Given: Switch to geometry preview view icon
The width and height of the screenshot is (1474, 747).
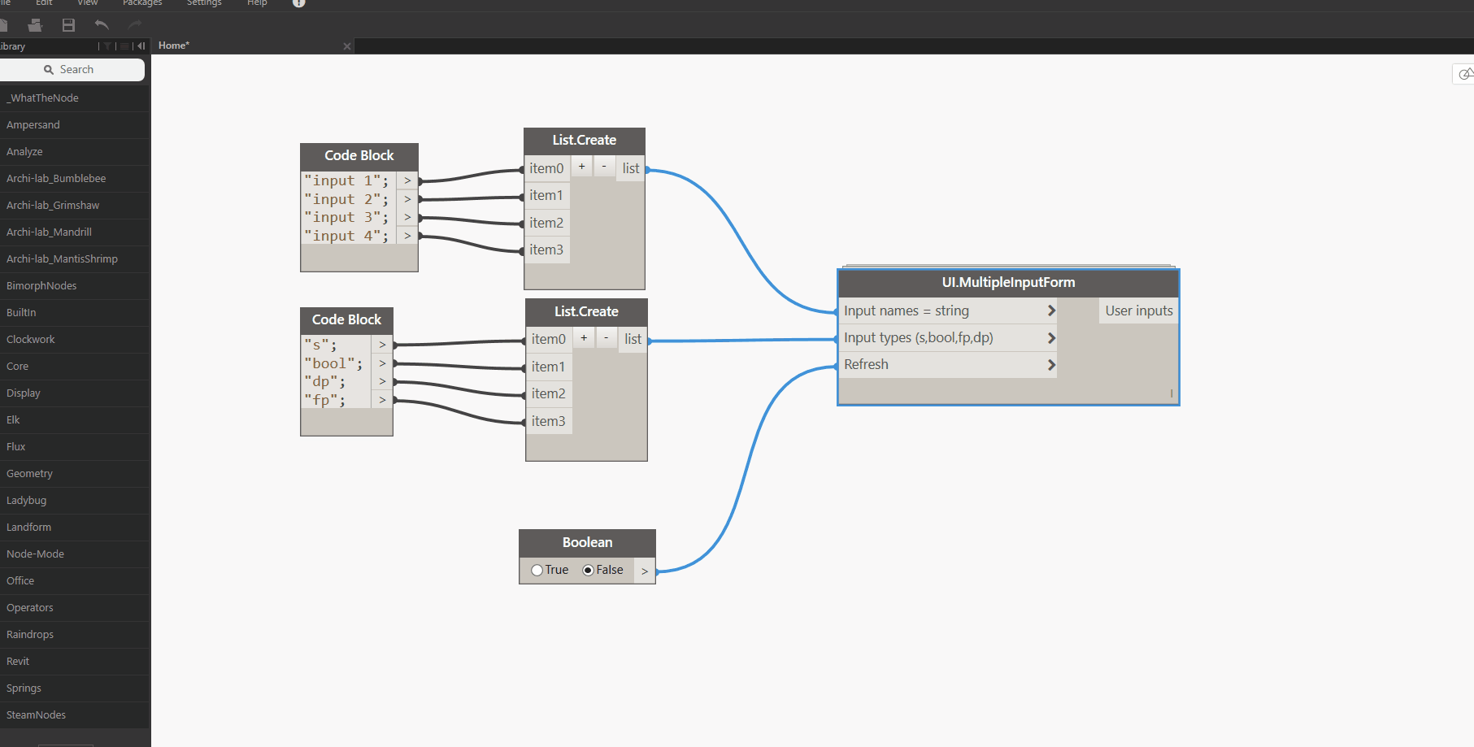Looking at the screenshot, I should coord(1464,74).
